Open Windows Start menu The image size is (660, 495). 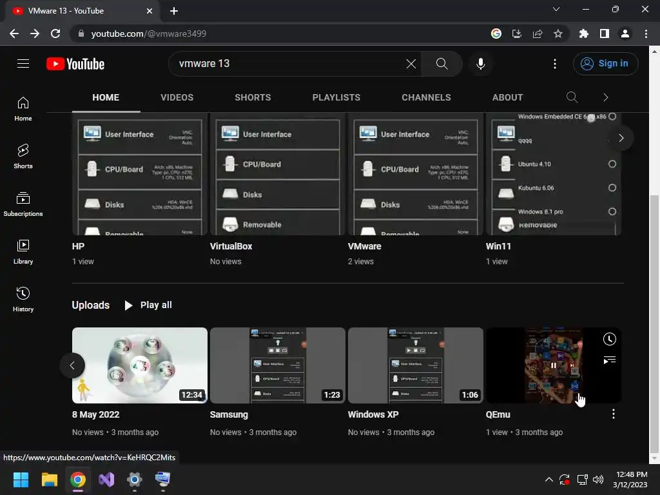pos(21,480)
